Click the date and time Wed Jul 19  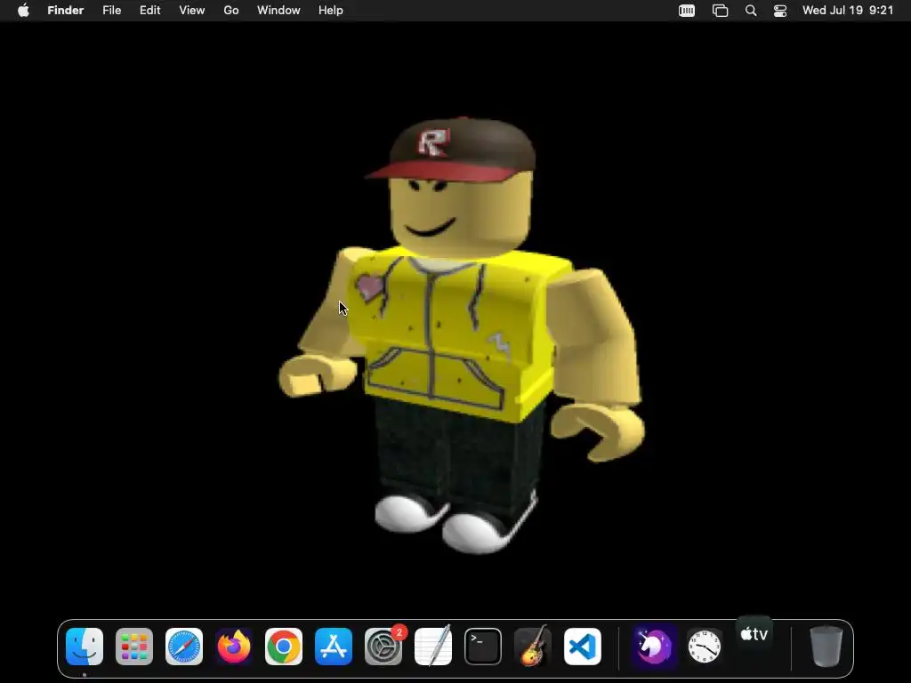(x=848, y=11)
